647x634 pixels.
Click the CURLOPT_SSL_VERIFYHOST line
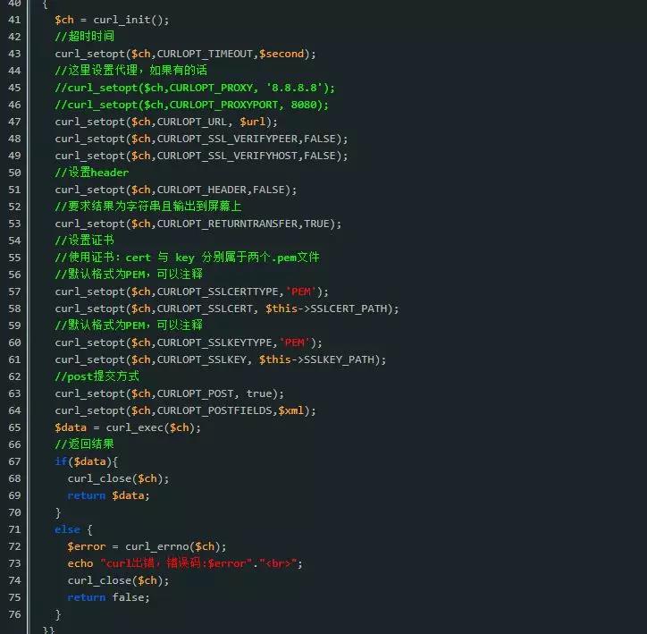pos(201,156)
